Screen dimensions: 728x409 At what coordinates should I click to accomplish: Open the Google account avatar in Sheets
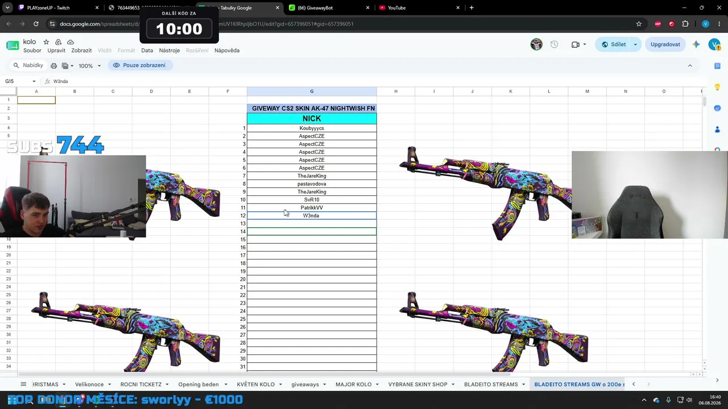click(714, 44)
